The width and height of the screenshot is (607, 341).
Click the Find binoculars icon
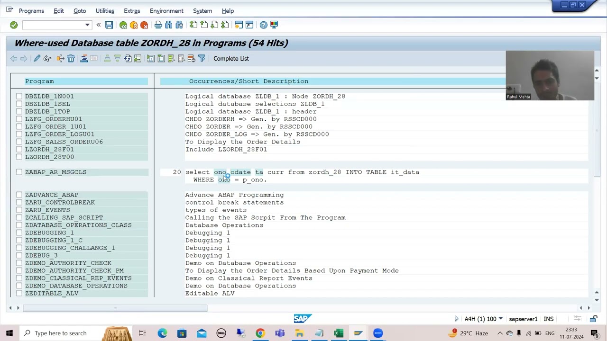pos(169,25)
